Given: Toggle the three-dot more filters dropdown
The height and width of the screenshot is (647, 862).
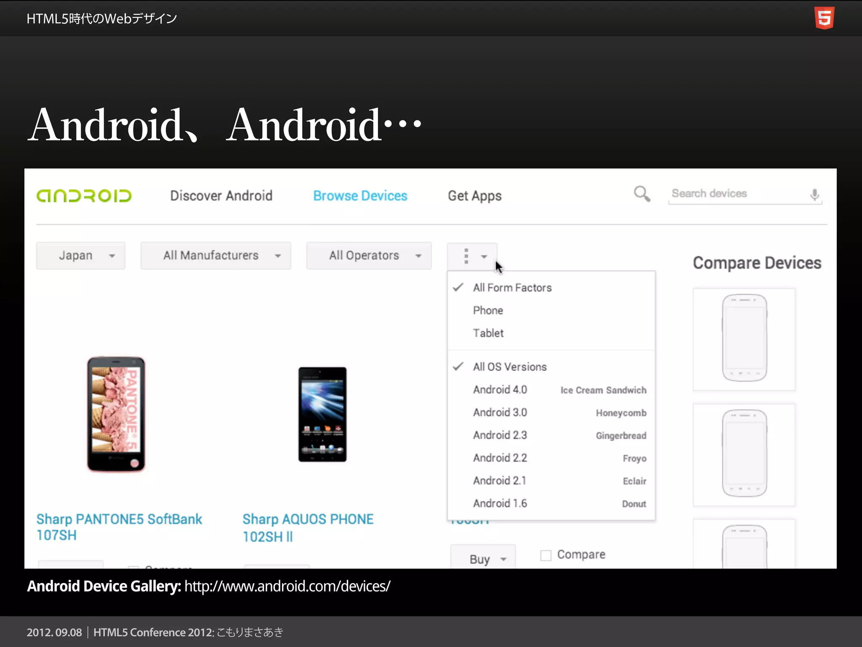Looking at the screenshot, I should (x=472, y=256).
